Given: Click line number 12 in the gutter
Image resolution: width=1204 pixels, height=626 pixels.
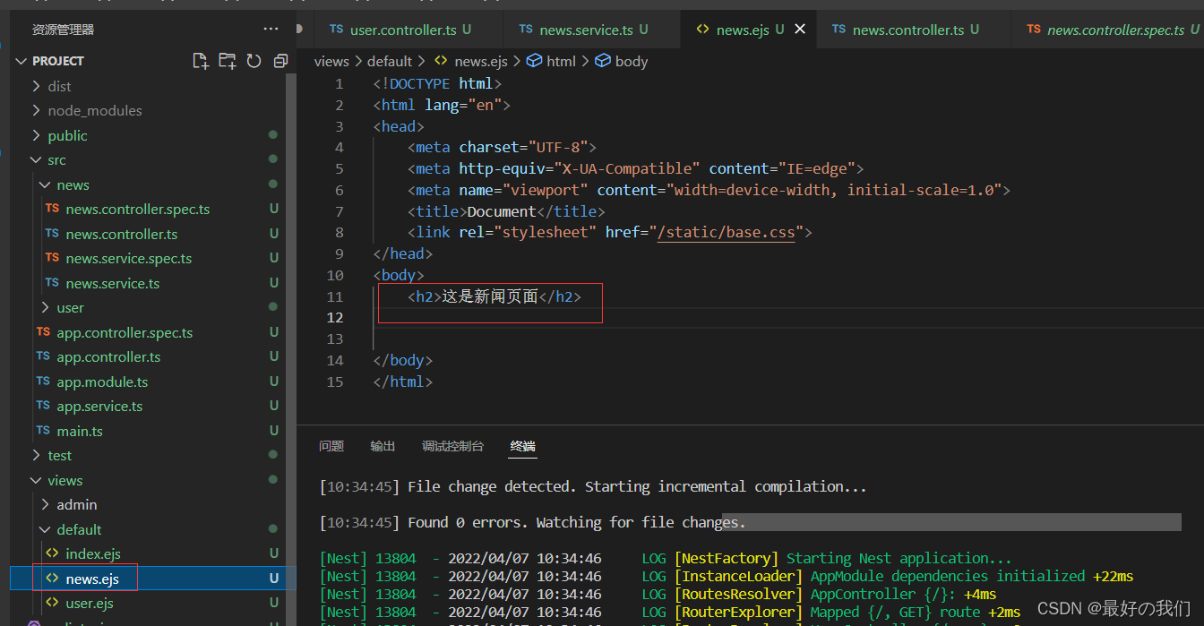Looking at the screenshot, I should point(334,318).
